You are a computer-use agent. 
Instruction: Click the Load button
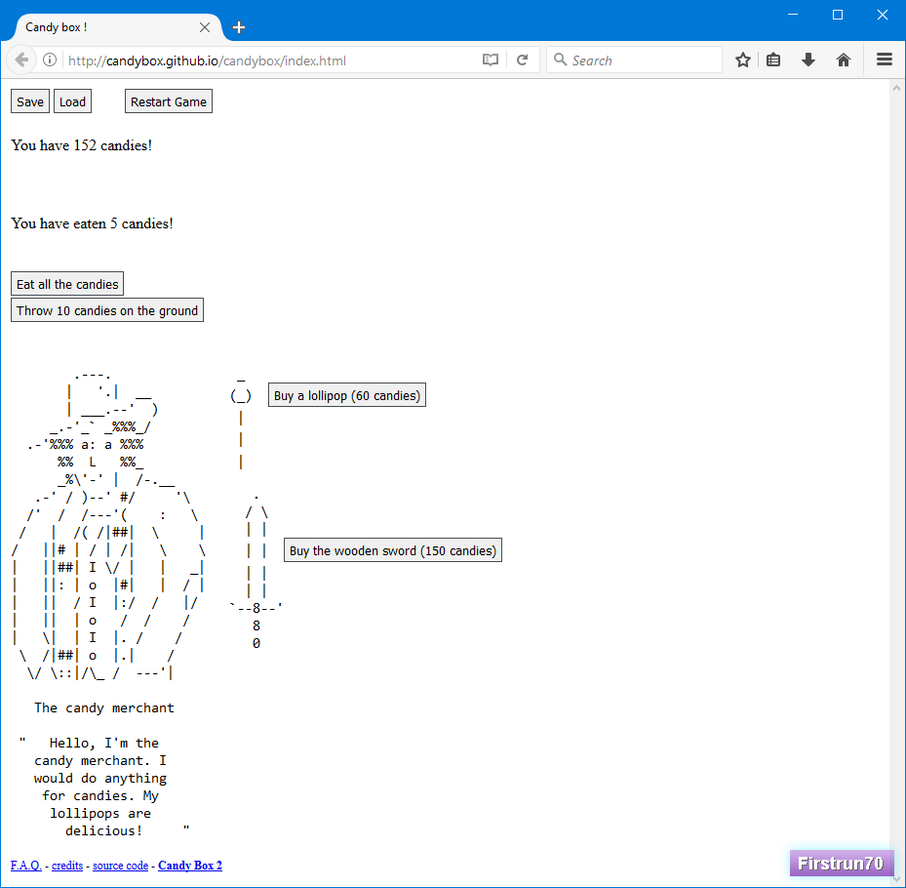[x=72, y=101]
